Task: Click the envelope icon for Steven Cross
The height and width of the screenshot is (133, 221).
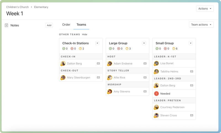Action: [x=192, y=115]
